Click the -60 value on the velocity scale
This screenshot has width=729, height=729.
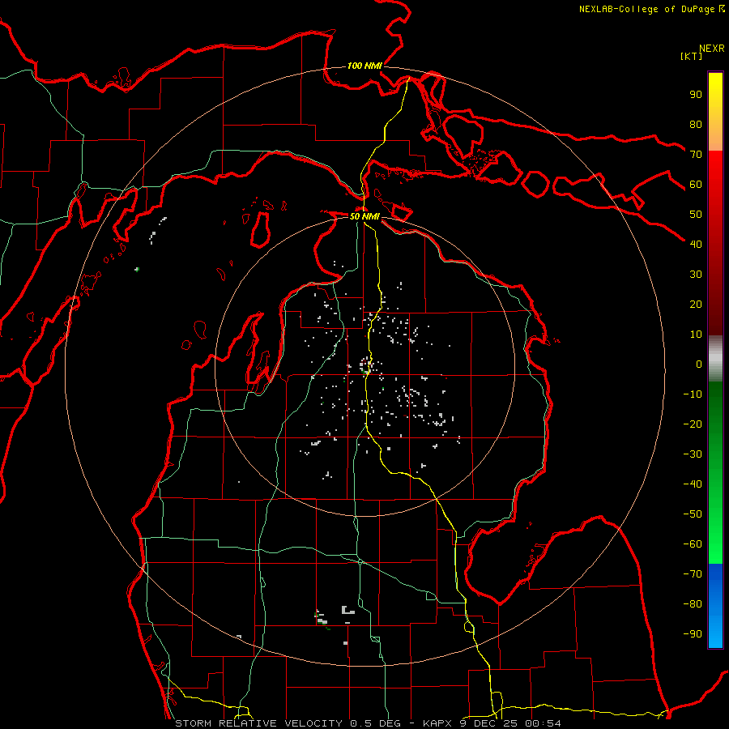(693, 544)
